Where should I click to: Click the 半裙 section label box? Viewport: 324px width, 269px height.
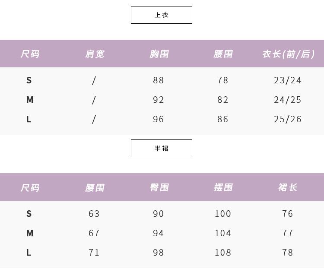pos(161,148)
